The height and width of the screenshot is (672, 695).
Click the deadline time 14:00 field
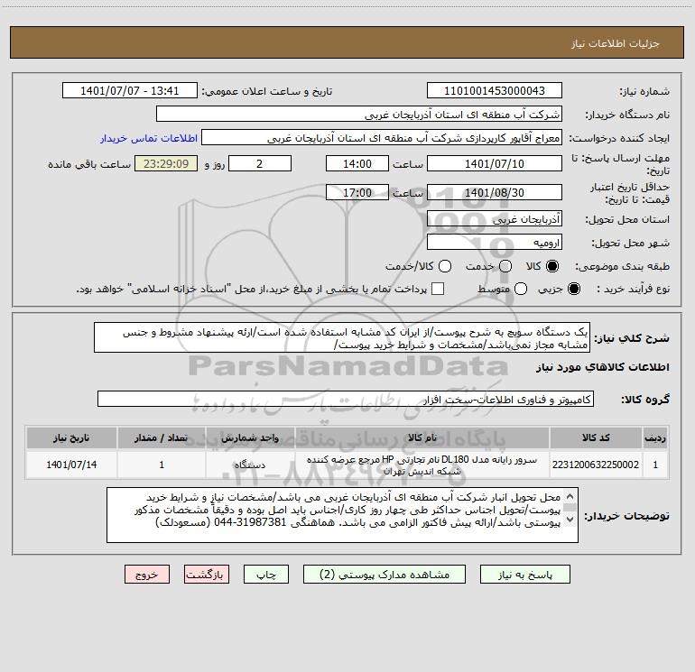[357, 163]
